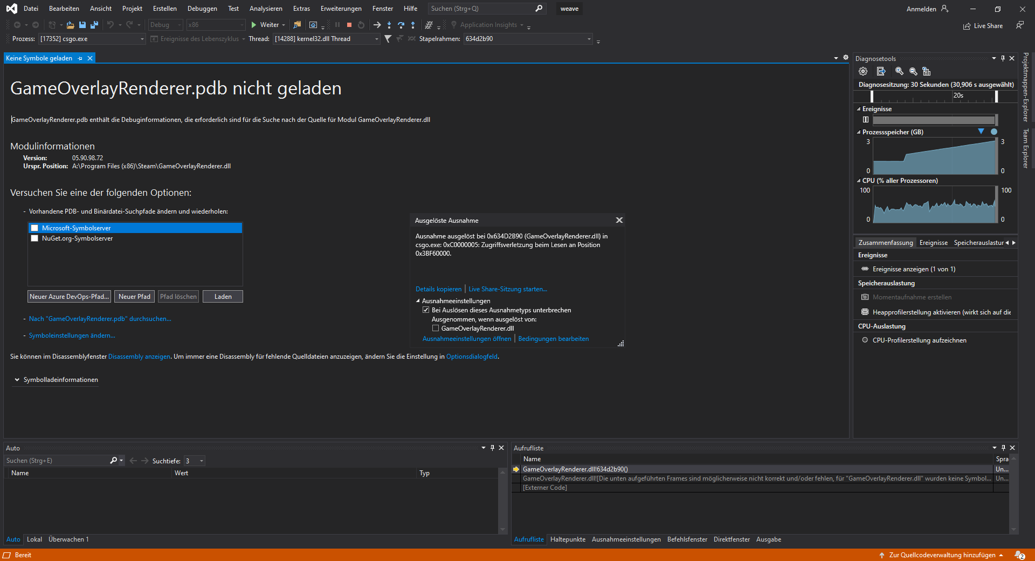Tick the NuGet.org-Symbolserver checkbox

coord(34,238)
